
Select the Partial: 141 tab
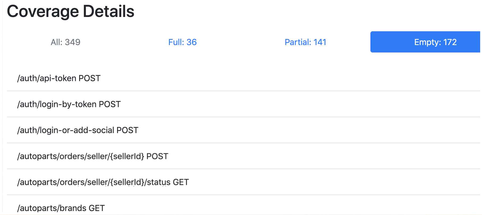[x=305, y=42]
